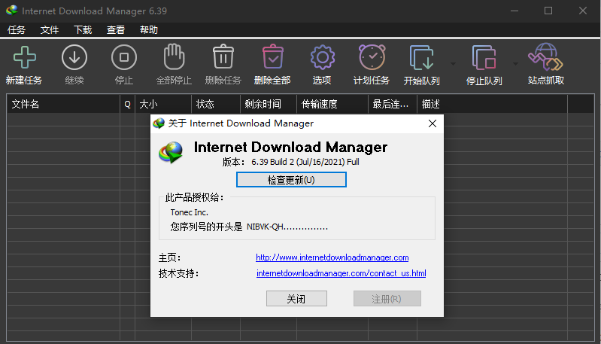
Task: Open the contact_us.html support link
Action: coord(341,273)
